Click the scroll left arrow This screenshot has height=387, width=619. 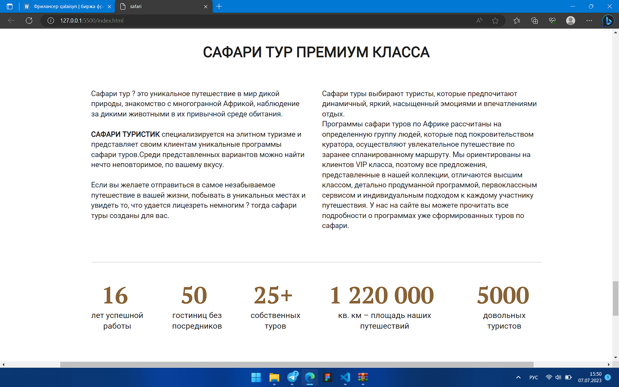point(3,364)
